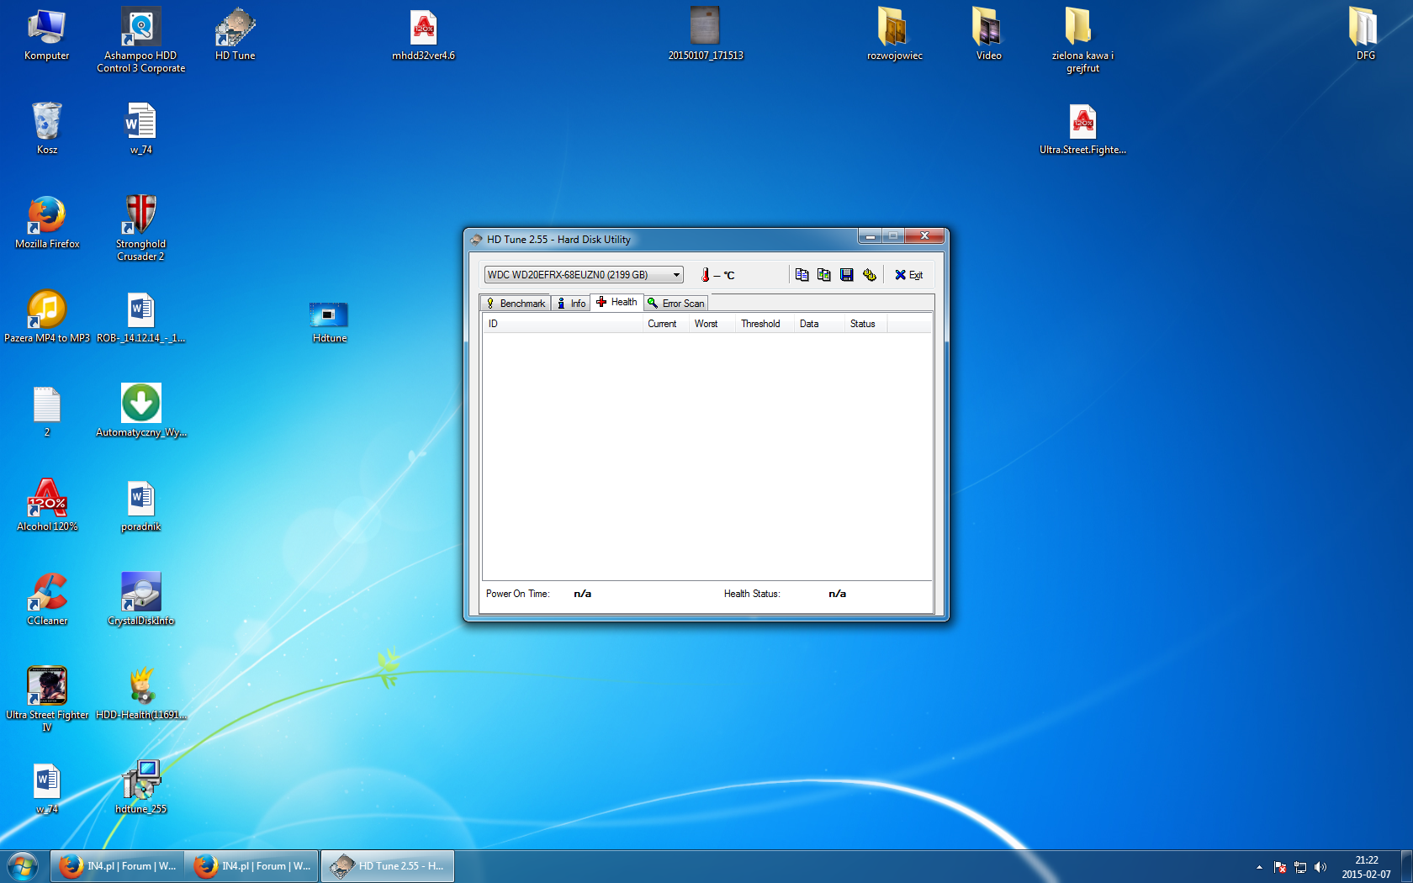1413x883 pixels.
Task: Select the text file named 2
Action: (x=47, y=411)
